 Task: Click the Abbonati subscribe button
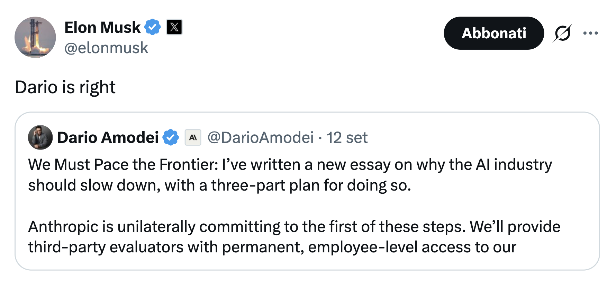pyautogui.click(x=494, y=33)
